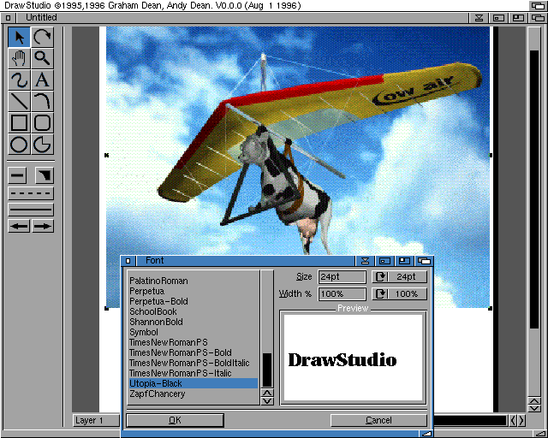The width and height of the screenshot is (548, 438).
Task: Open the line join corner style control
Action: (45, 175)
